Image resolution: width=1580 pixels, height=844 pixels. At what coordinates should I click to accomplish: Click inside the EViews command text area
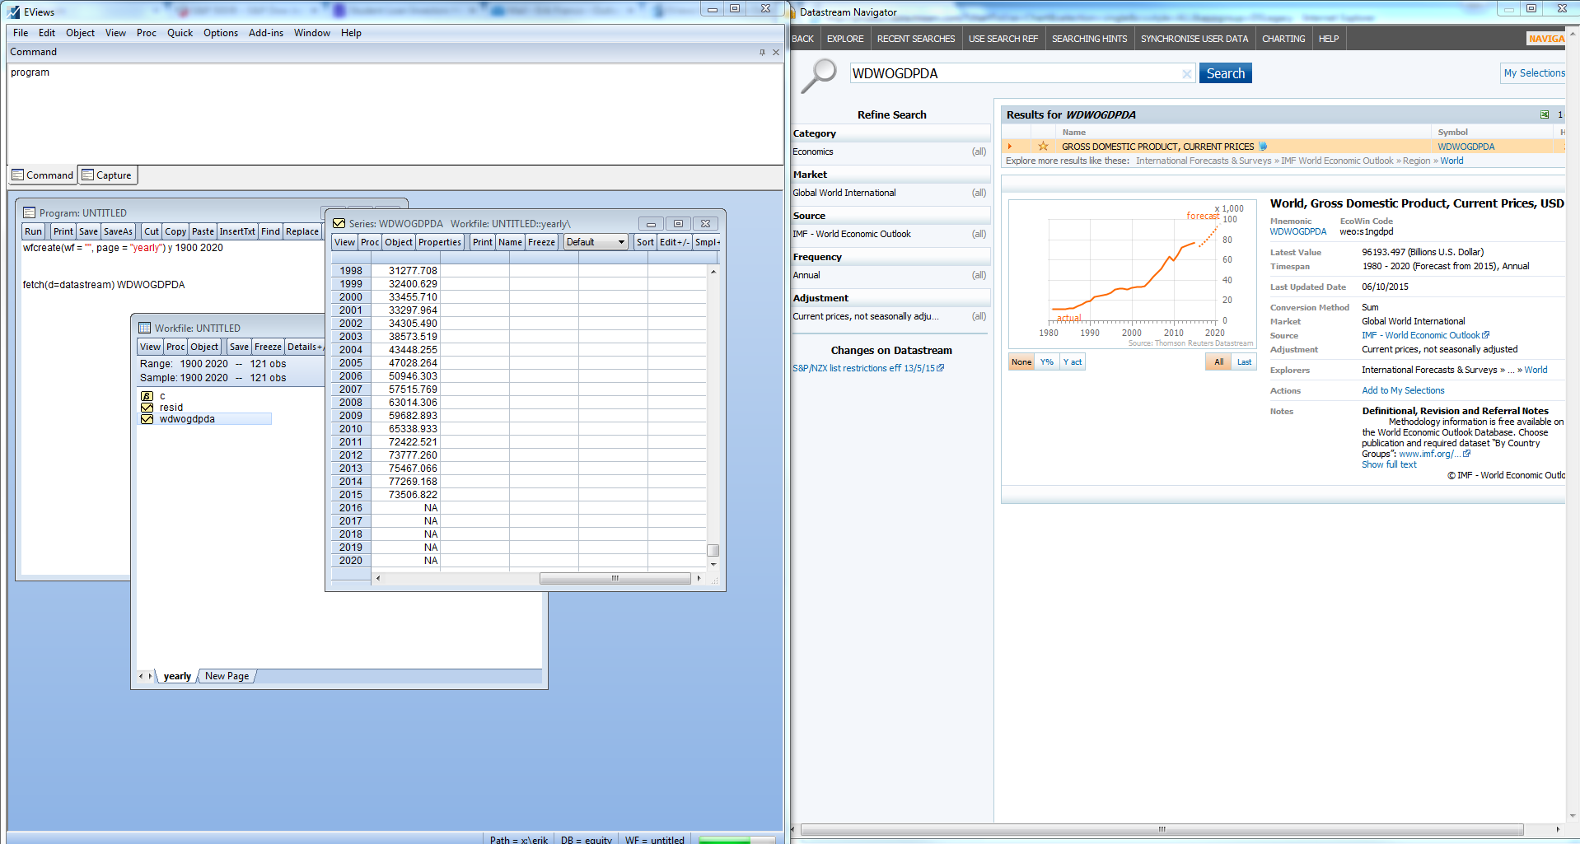(395, 114)
